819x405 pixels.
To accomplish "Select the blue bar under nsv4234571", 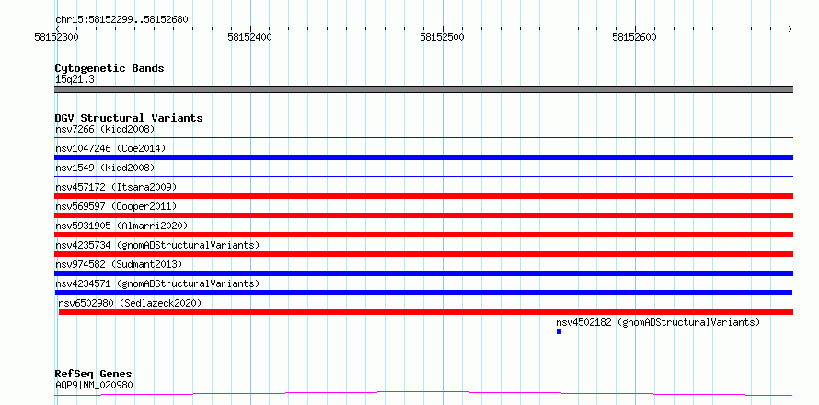I will point(423,293).
